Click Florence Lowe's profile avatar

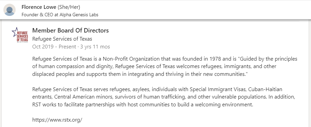click(9, 10)
